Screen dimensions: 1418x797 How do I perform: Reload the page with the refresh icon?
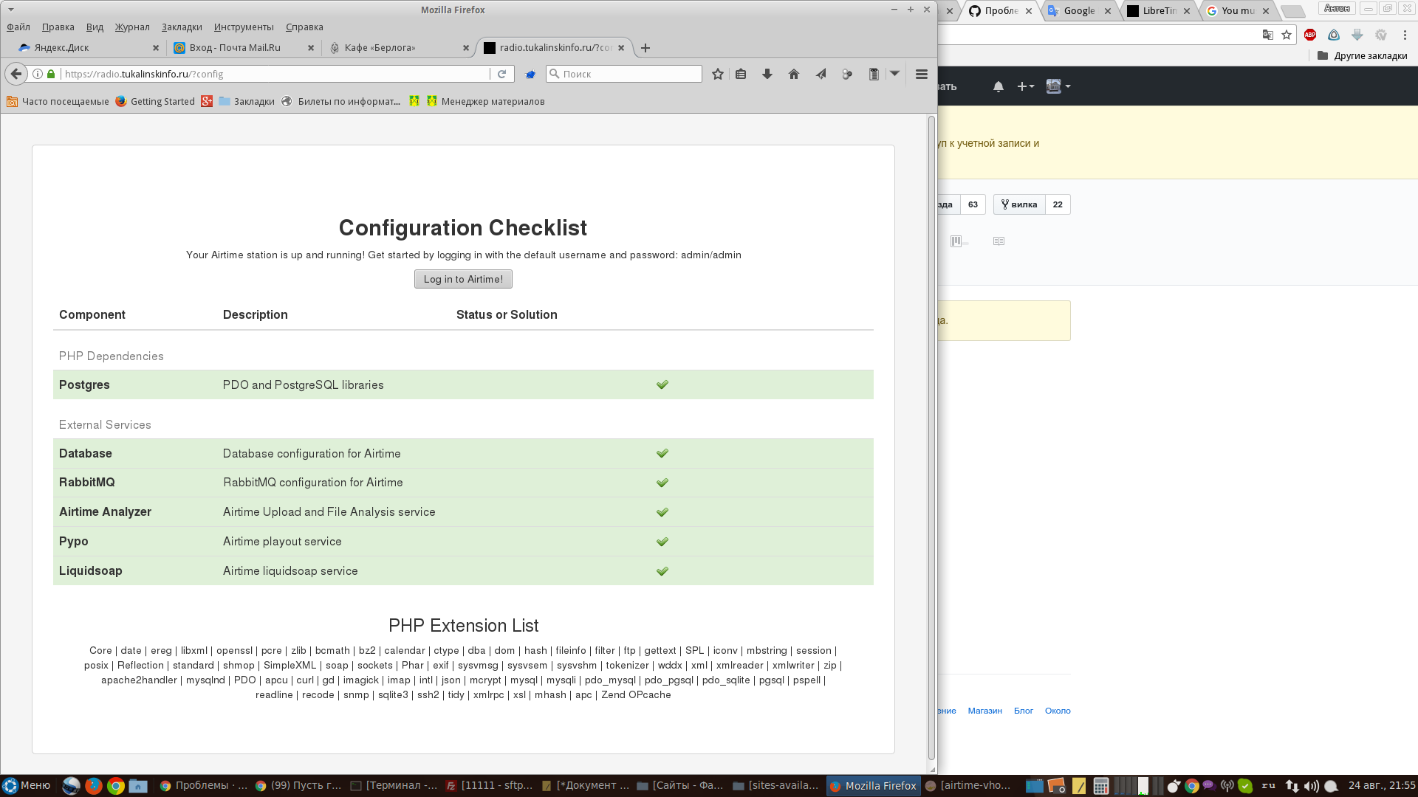pos(501,74)
